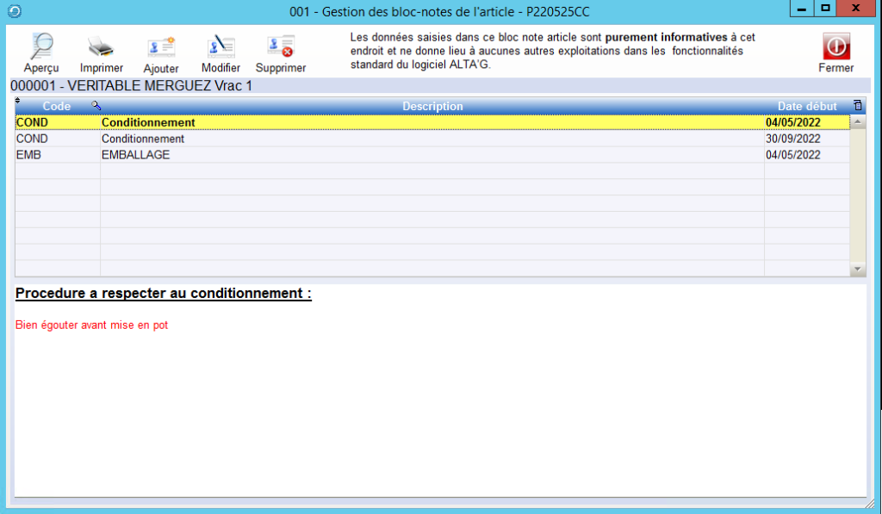Add a new note with Ajouter
This screenshot has width=882, height=514.
[161, 53]
